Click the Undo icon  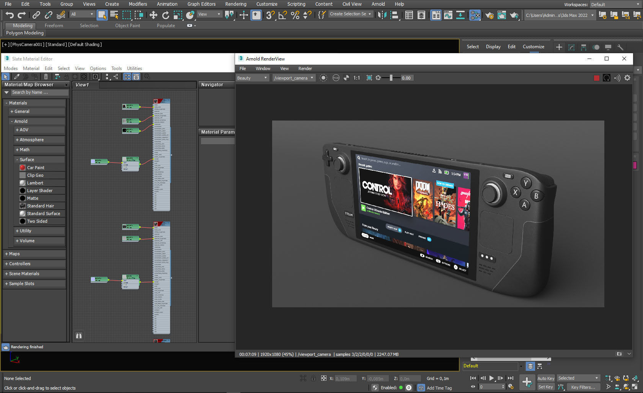point(10,15)
